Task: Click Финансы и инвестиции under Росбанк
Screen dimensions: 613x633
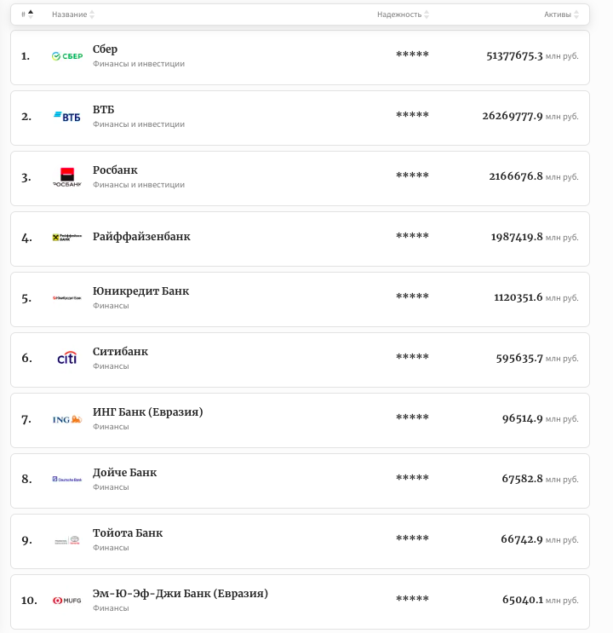Action: (138, 185)
